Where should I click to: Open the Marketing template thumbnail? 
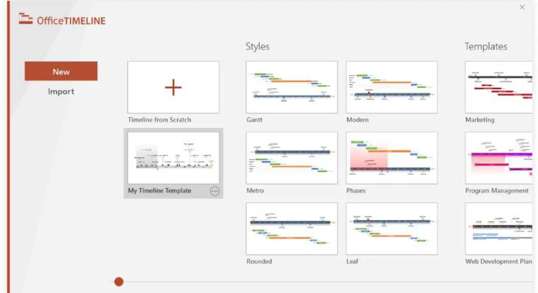pos(499,87)
